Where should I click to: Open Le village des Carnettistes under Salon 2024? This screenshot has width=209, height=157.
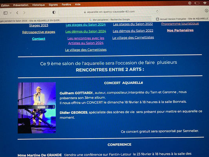click(x=86, y=50)
